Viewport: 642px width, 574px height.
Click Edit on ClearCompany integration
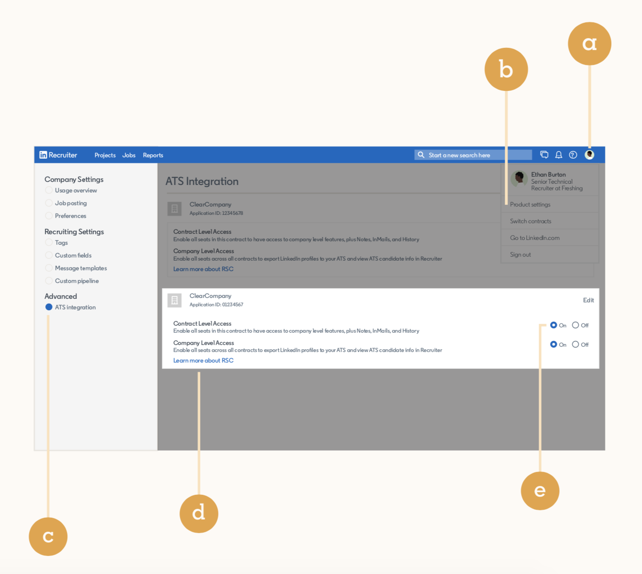point(588,300)
